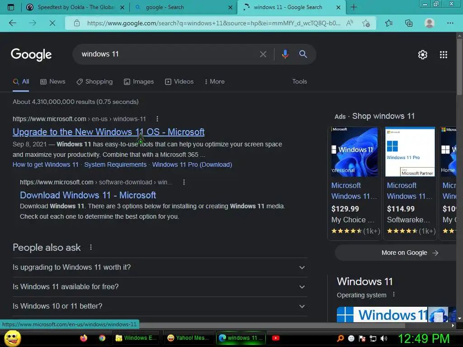This screenshot has width=463, height=347.
Task: Switch to the Videos tab
Action: coord(179,82)
